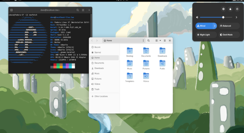
Task: Click the lock screen padlock icon
Action: pos(230,9)
